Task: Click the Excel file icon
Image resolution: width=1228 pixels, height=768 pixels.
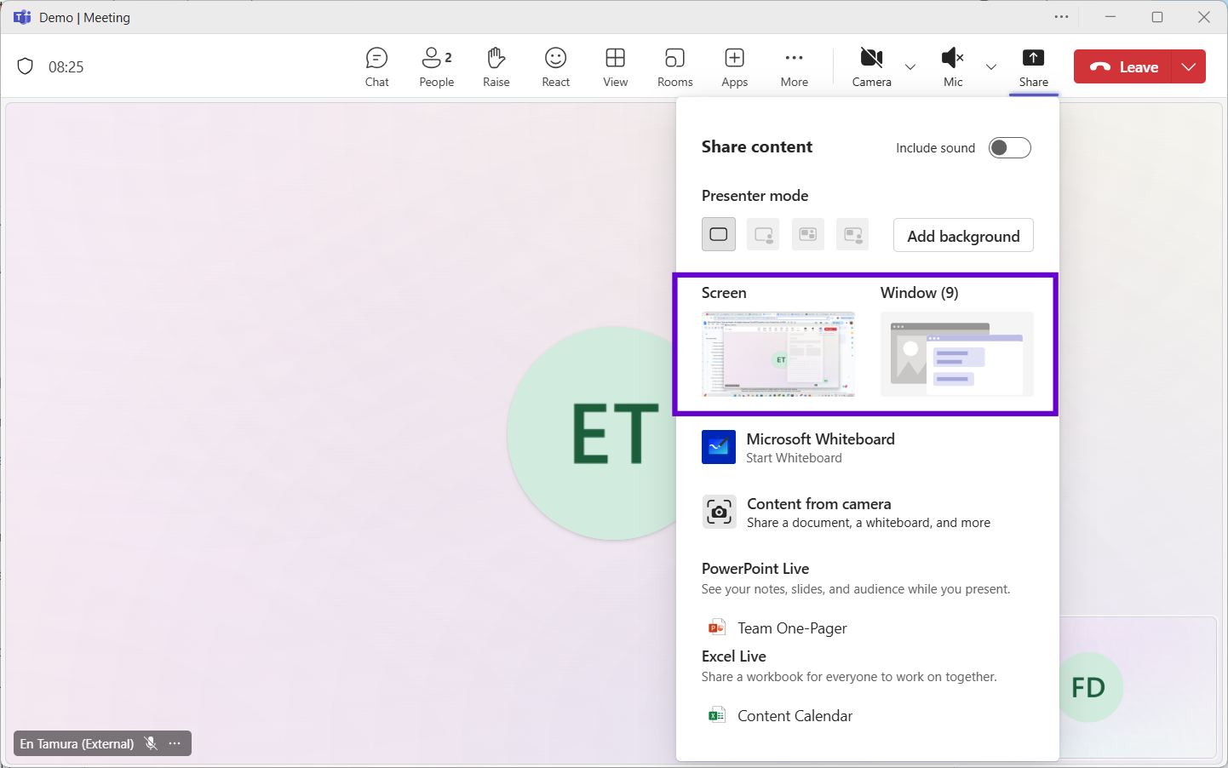Action: point(717,715)
